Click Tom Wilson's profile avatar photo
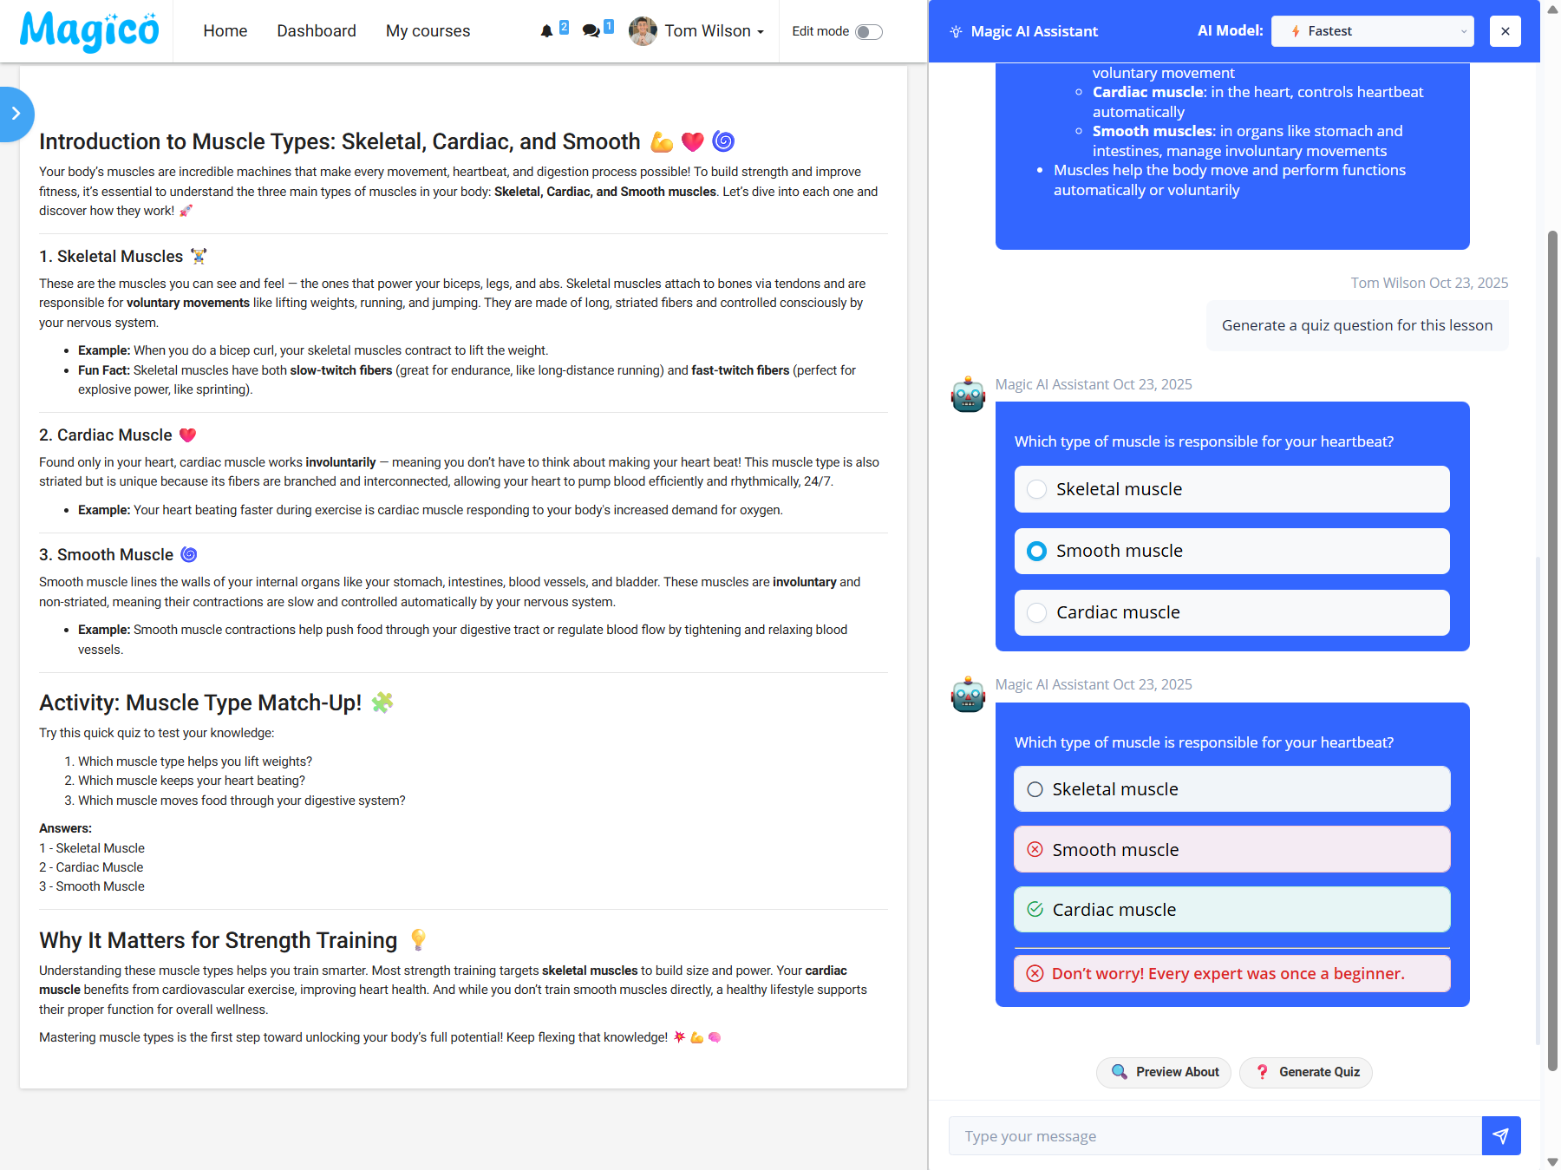Screen dimensions: 1561x1170 643,30
